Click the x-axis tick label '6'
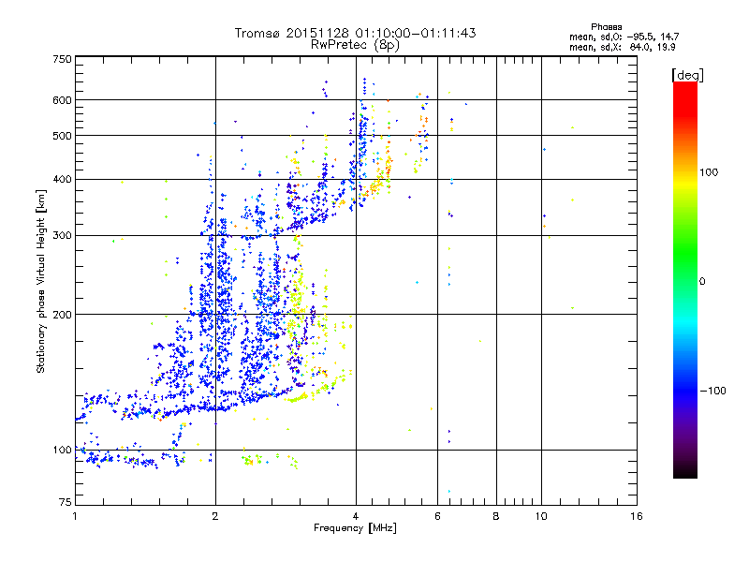 click(437, 516)
